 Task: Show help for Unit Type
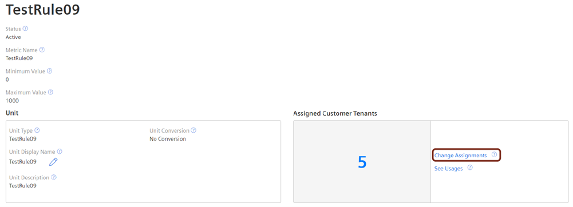click(x=37, y=130)
